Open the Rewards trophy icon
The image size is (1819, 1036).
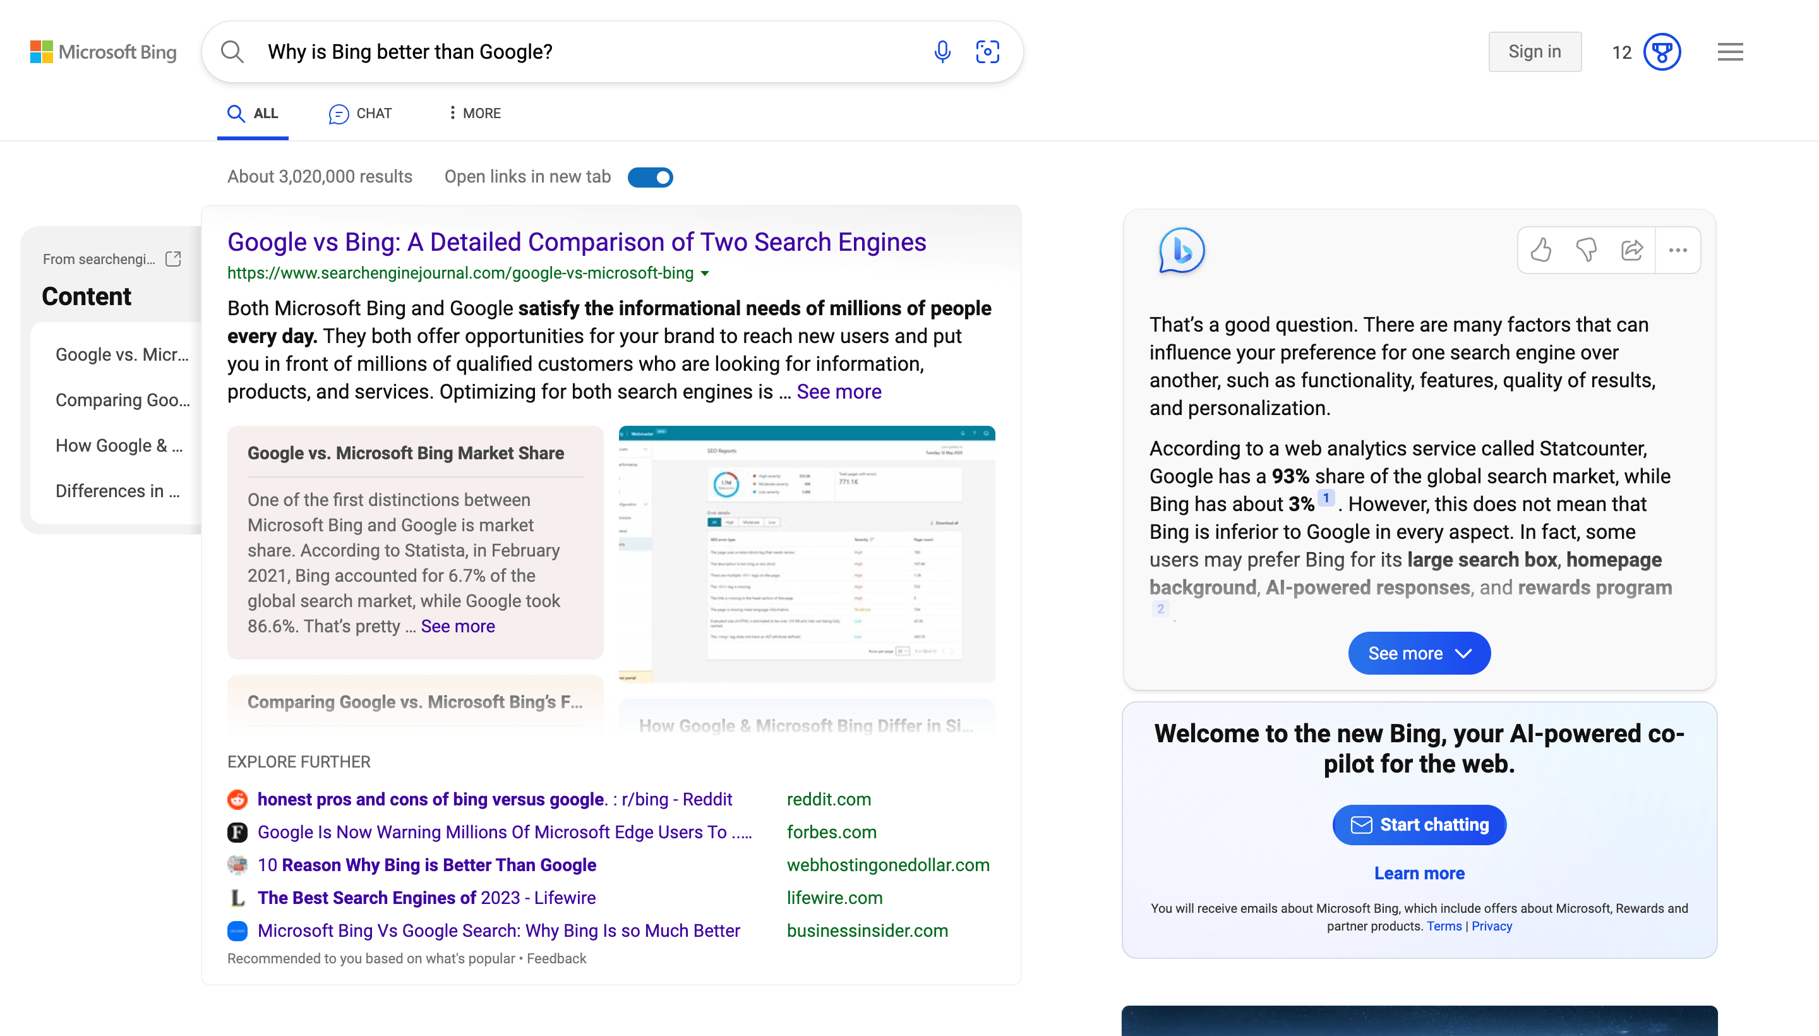pos(1662,52)
